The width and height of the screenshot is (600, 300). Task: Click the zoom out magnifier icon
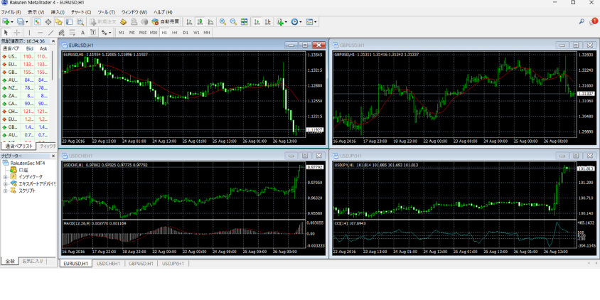[232, 22]
